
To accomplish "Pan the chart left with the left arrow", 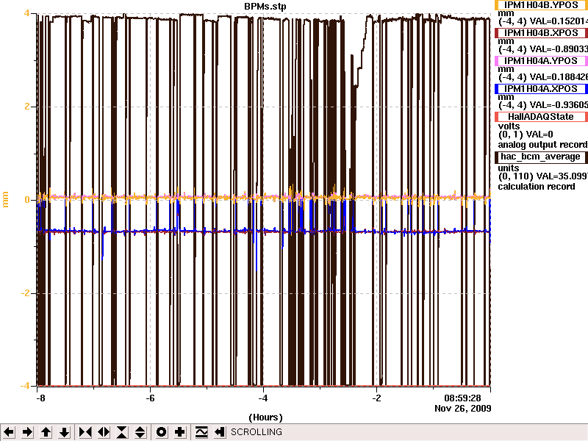I will coord(9,432).
